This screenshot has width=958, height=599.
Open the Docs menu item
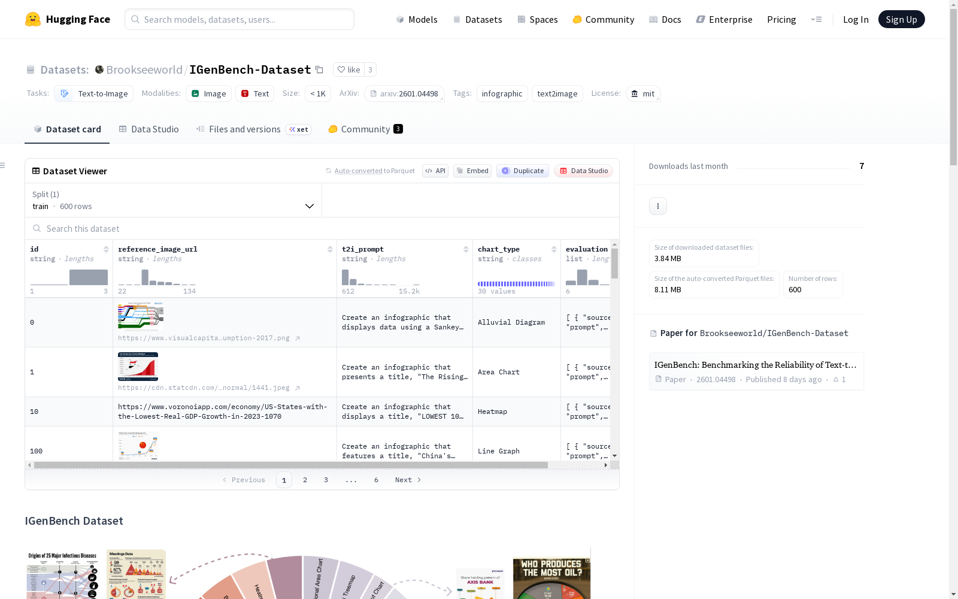(x=665, y=19)
